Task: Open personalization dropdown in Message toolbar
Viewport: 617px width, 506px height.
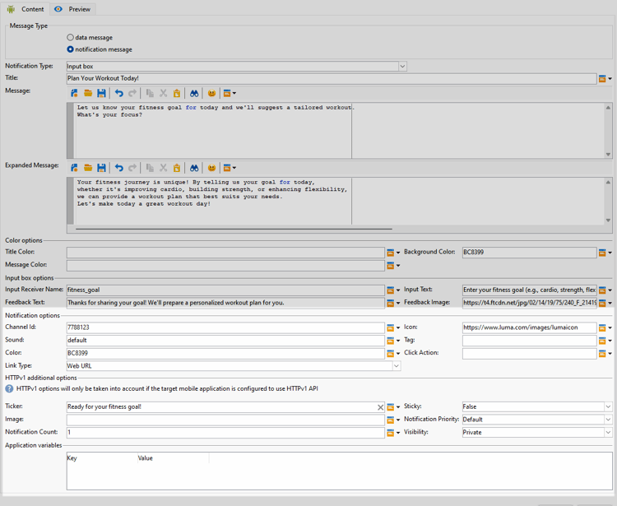Action: point(230,93)
